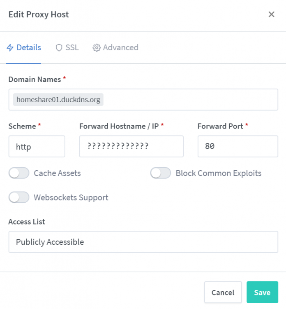Click the Forward Port field showing 80

(238, 146)
